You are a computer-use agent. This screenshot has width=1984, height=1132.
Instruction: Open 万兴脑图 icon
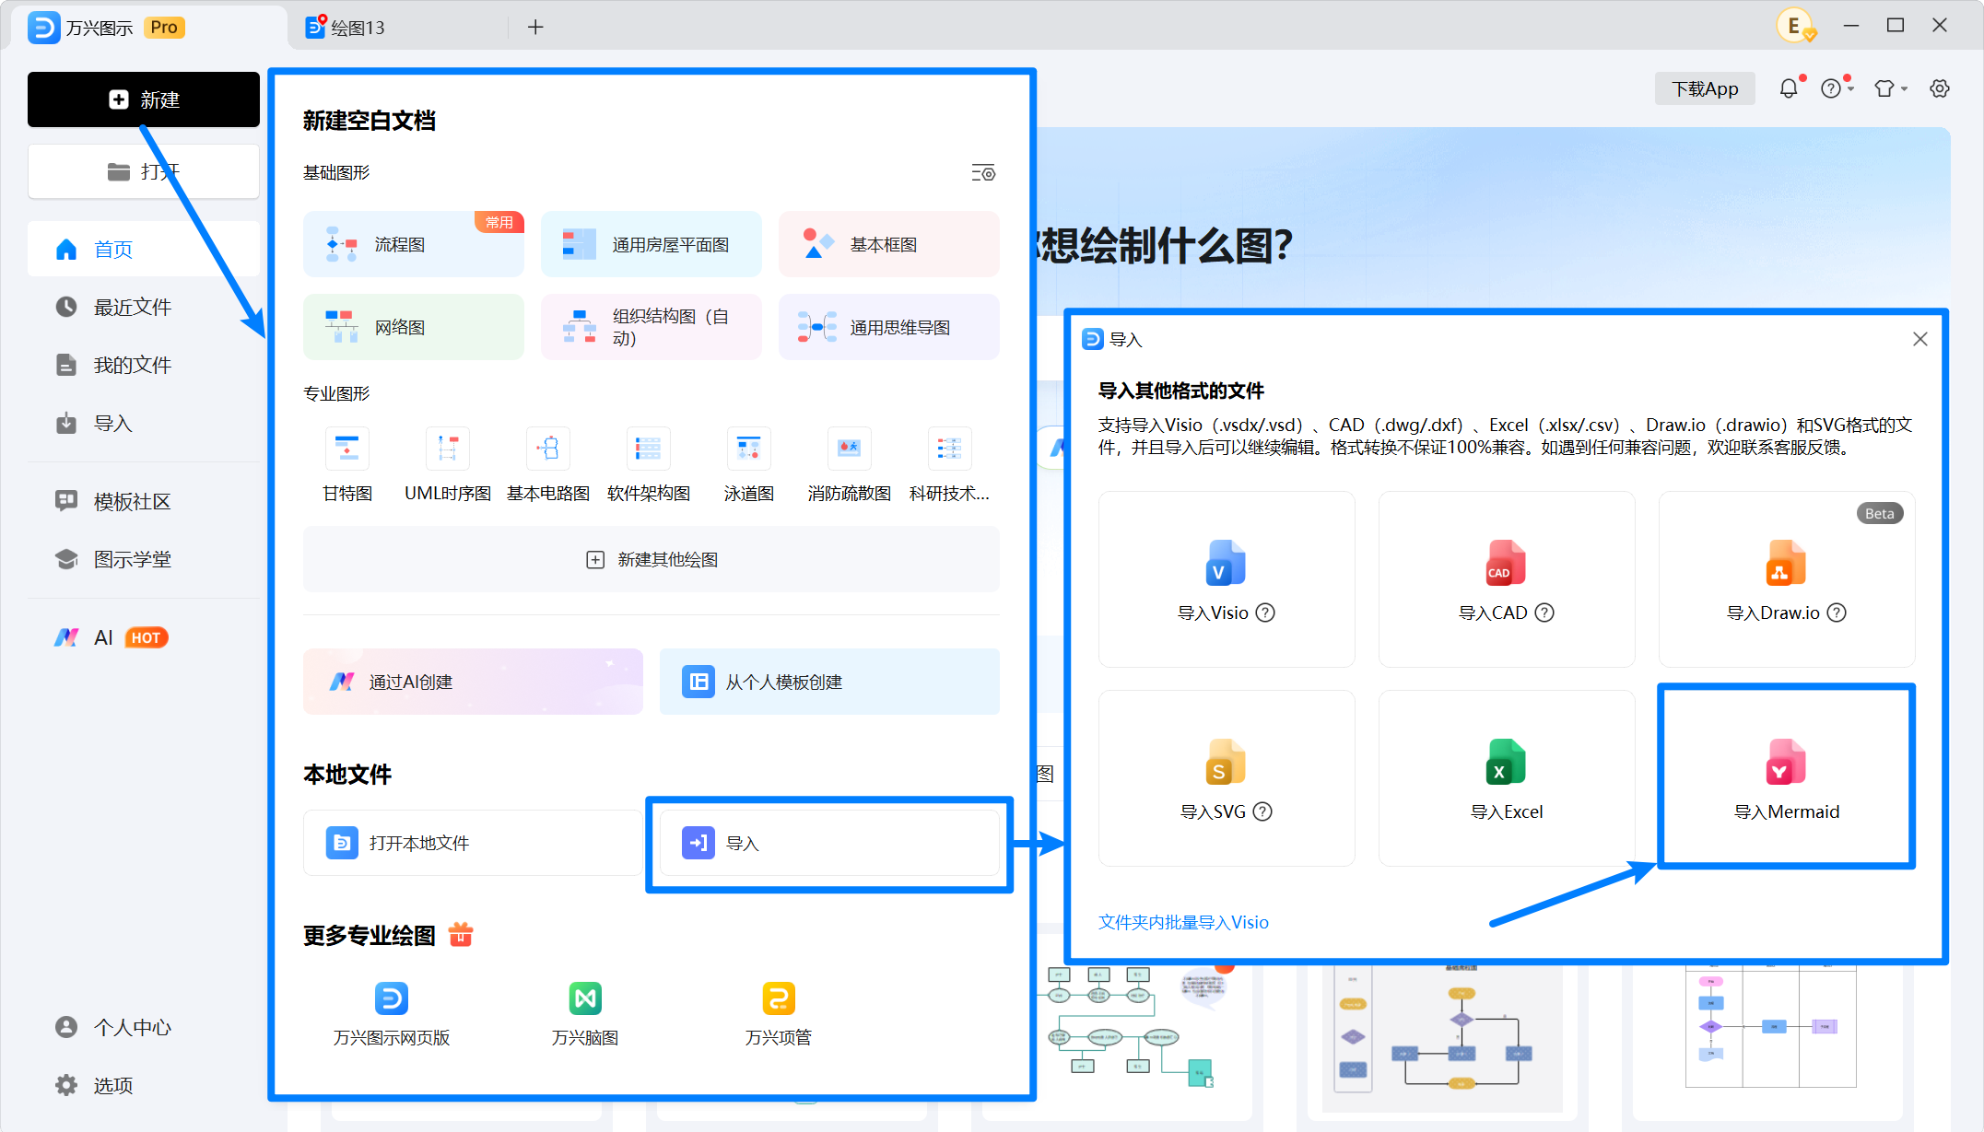point(585,998)
